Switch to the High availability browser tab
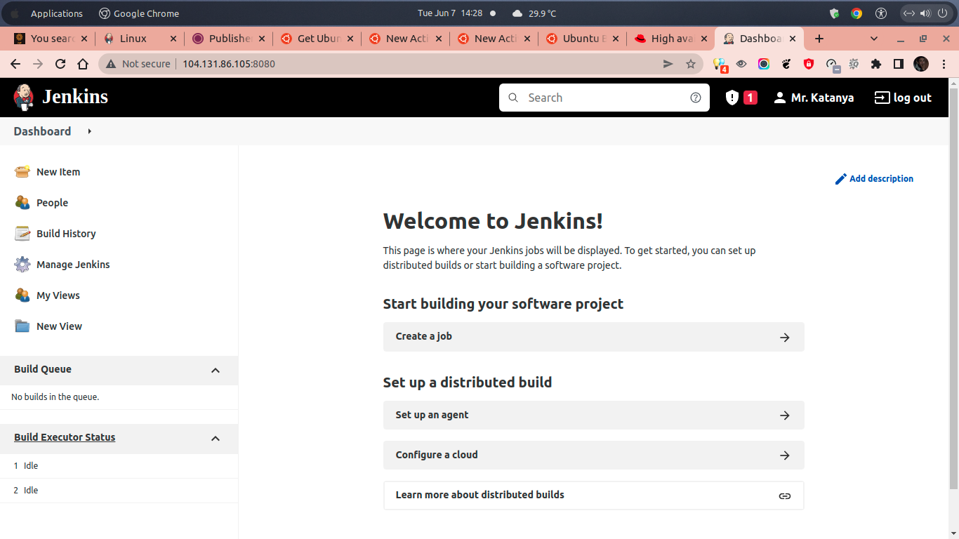 671,39
